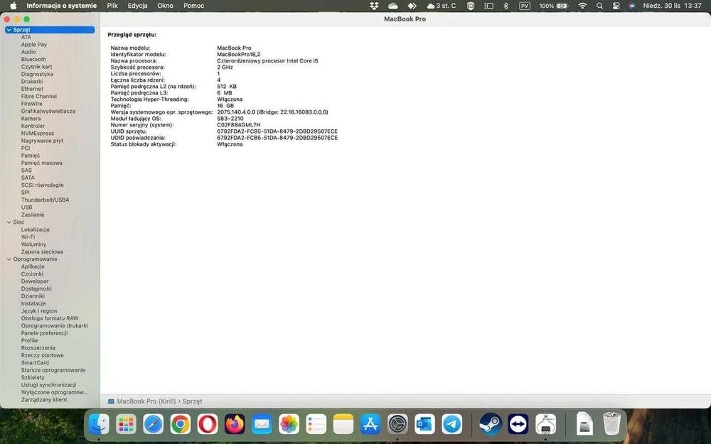Select Ethernet in the sidebar
Image resolution: width=711 pixels, height=444 pixels.
pos(32,90)
